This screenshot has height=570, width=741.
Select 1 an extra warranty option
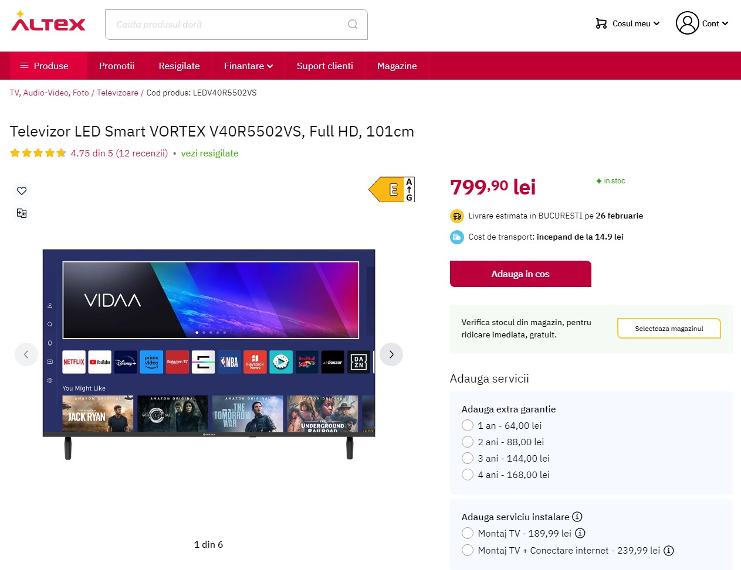[468, 425]
